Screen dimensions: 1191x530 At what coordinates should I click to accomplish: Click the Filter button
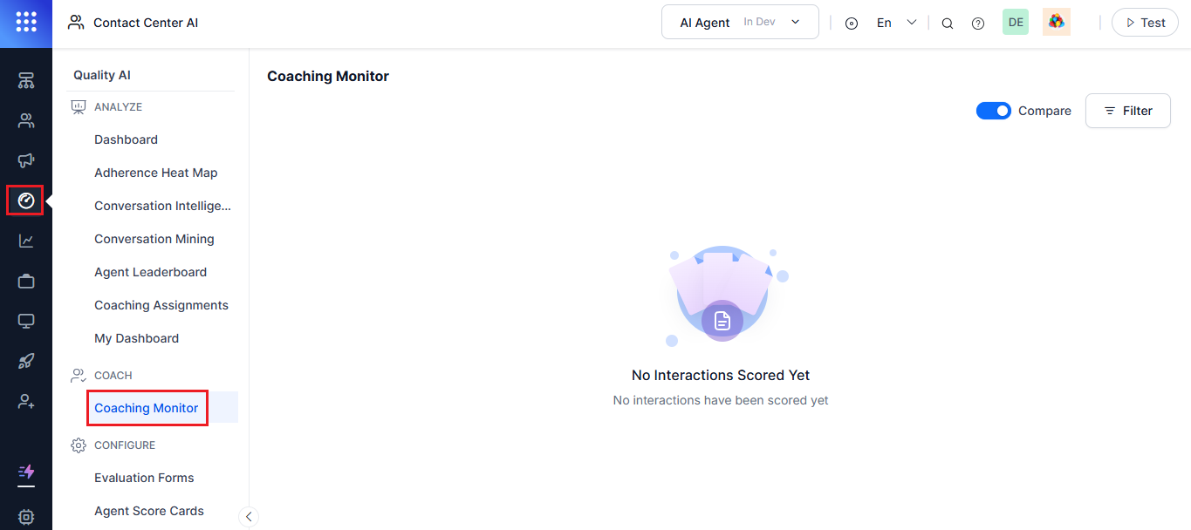coord(1127,111)
